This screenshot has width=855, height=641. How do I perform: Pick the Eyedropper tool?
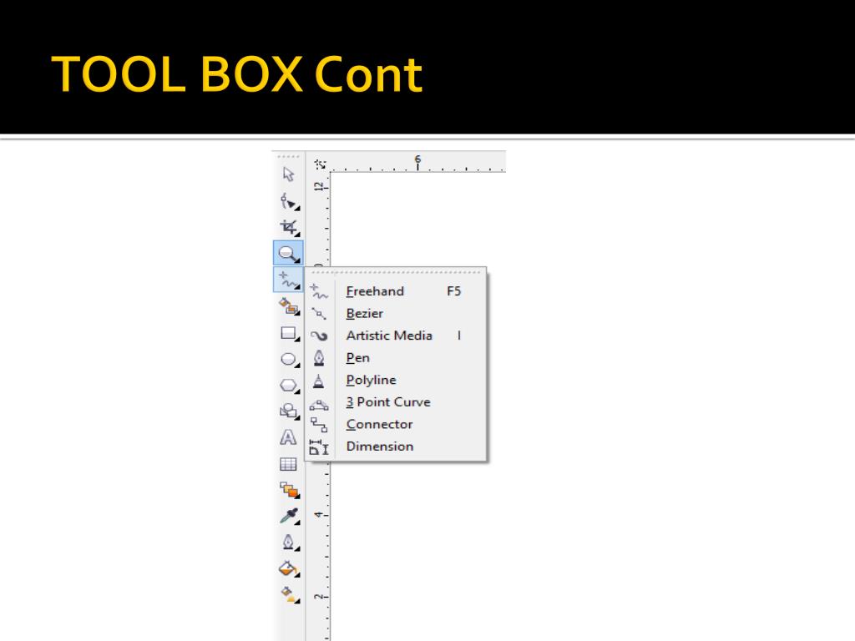(x=289, y=516)
